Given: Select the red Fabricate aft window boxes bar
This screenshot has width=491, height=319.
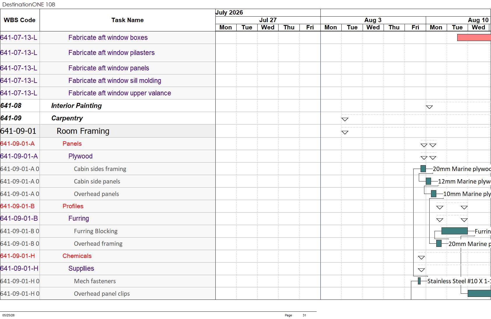Looking at the screenshot, I should click(474, 38).
